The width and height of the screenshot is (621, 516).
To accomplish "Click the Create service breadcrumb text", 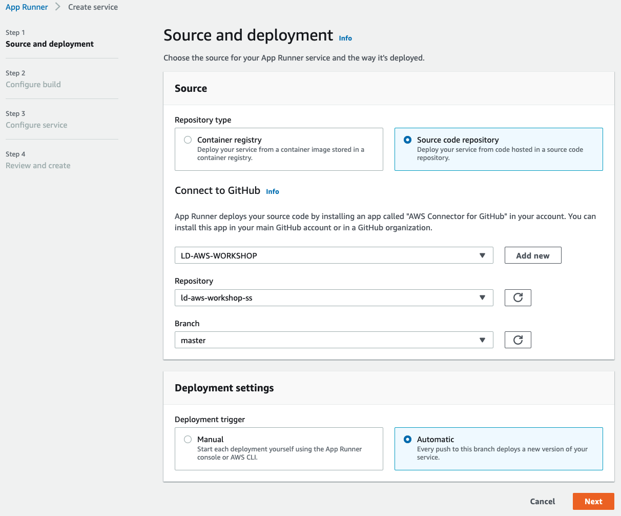I will (93, 7).
